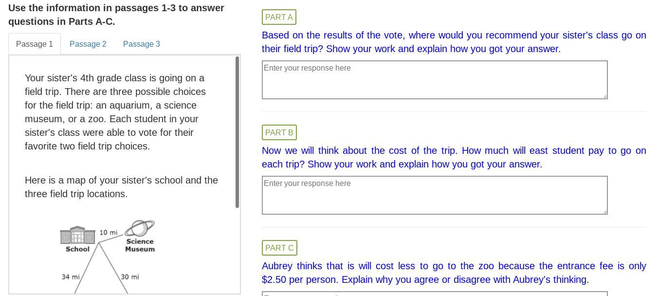Click the "Use the information" instruction heading
The image size is (658, 296).
tap(116, 15)
